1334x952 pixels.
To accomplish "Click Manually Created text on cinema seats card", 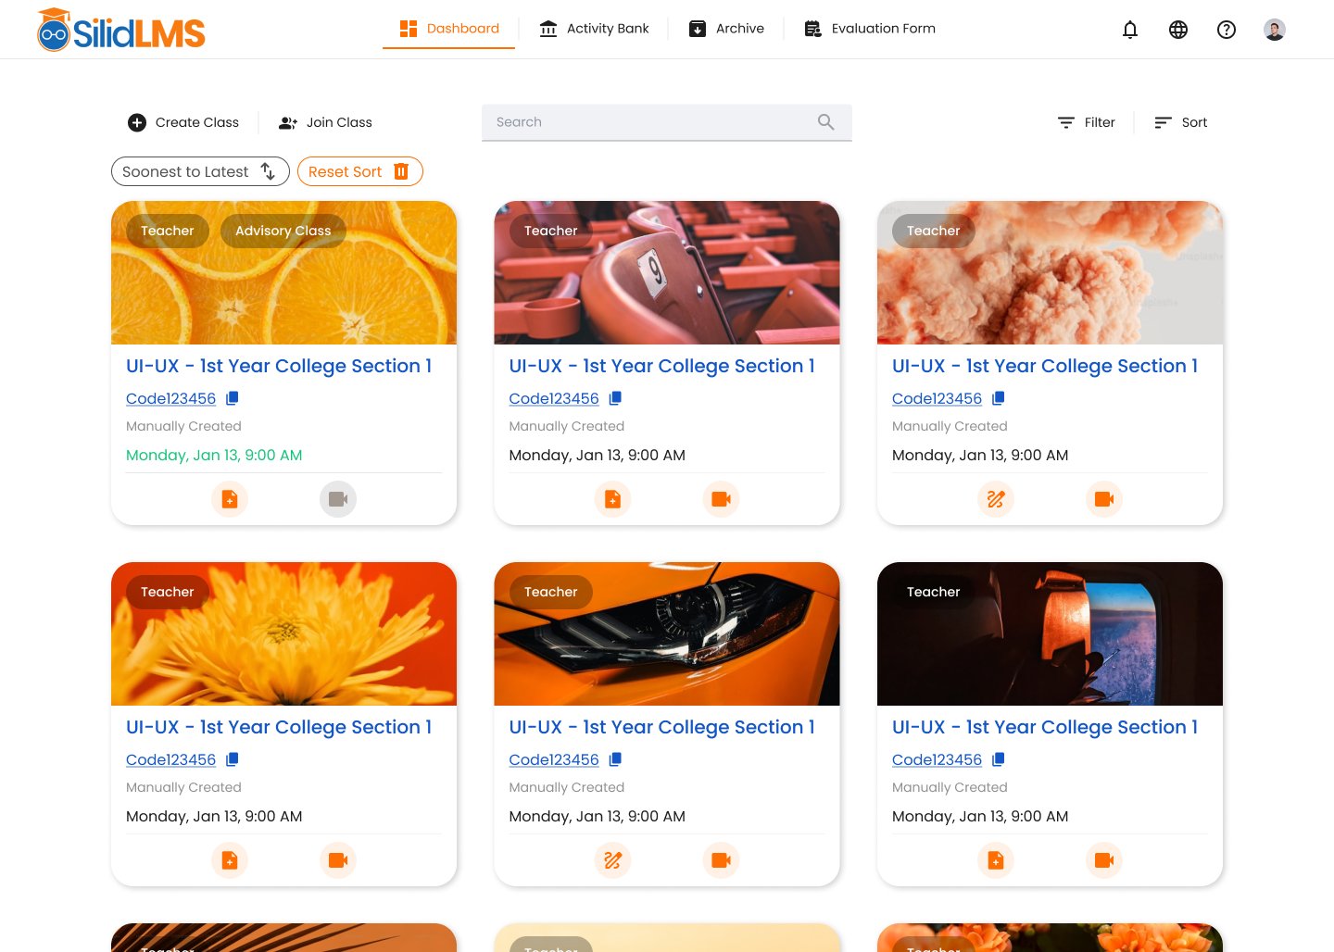I will (566, 426).
